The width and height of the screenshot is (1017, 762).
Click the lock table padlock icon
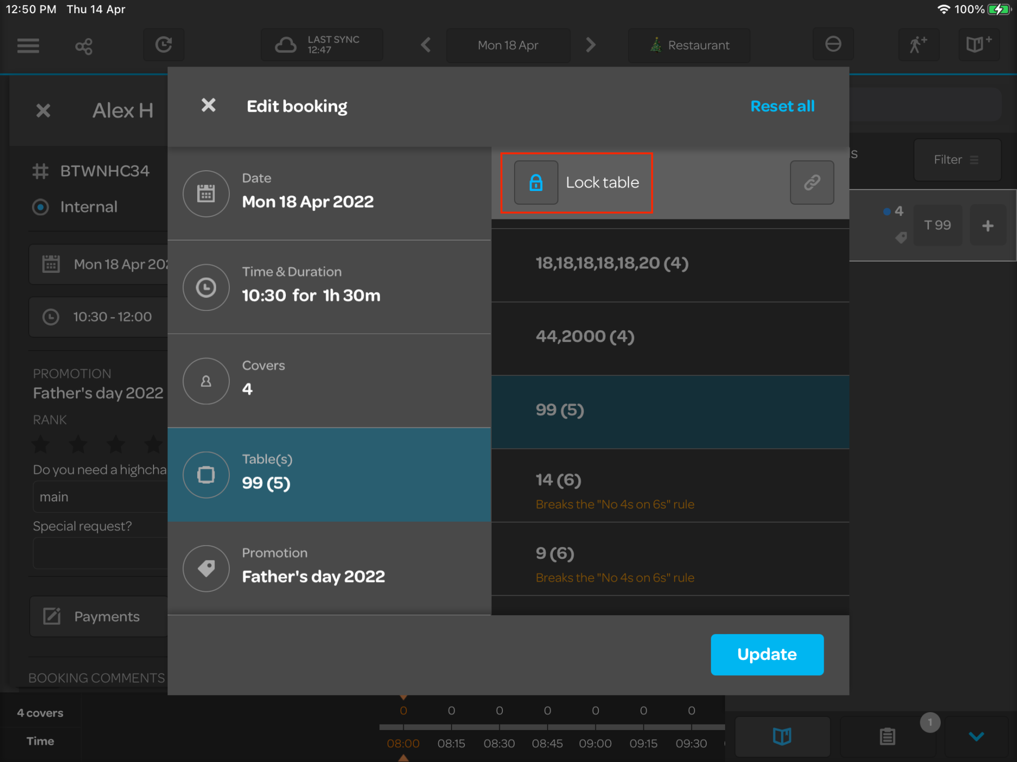coord(536,182)
